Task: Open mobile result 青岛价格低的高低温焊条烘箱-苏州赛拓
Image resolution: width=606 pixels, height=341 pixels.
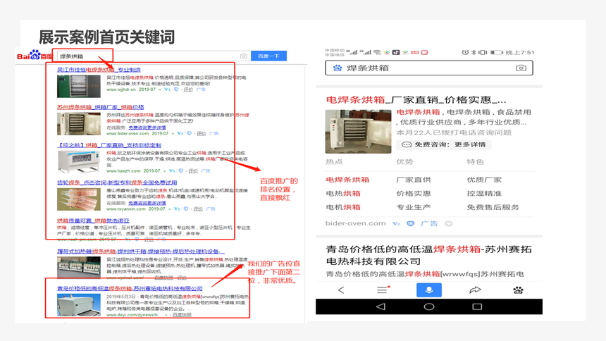Action: click(428, 255)
